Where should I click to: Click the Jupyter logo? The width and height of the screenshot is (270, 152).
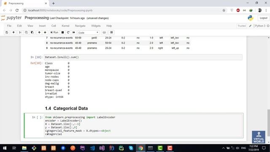pyautogui.click(x=11, y=18)
